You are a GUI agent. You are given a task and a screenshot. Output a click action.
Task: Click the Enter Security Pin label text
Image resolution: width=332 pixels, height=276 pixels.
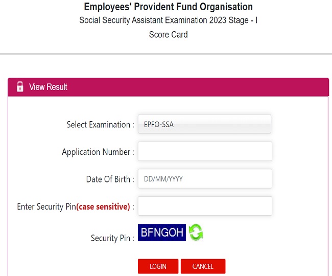pos(46,207)
